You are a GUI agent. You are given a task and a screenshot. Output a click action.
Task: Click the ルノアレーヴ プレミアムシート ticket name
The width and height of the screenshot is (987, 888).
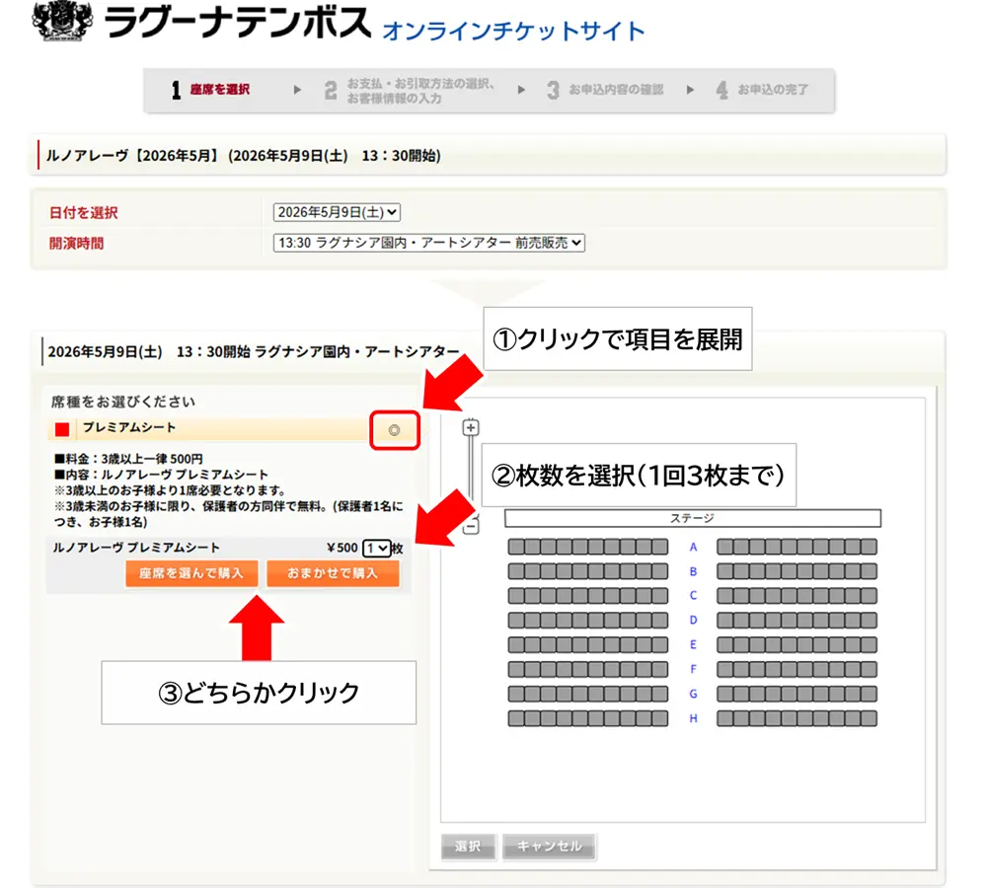pos(136,548)
